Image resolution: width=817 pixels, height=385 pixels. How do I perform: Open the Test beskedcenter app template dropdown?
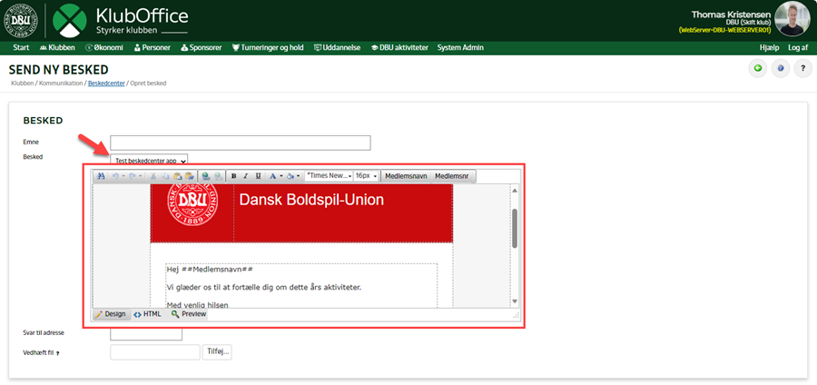tap(149, 161)
